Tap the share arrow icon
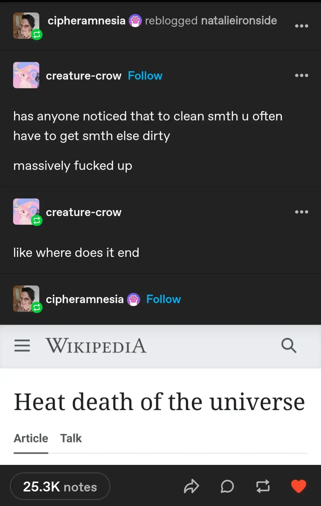Viewport: 321px width, 506px height. [191, 486]
